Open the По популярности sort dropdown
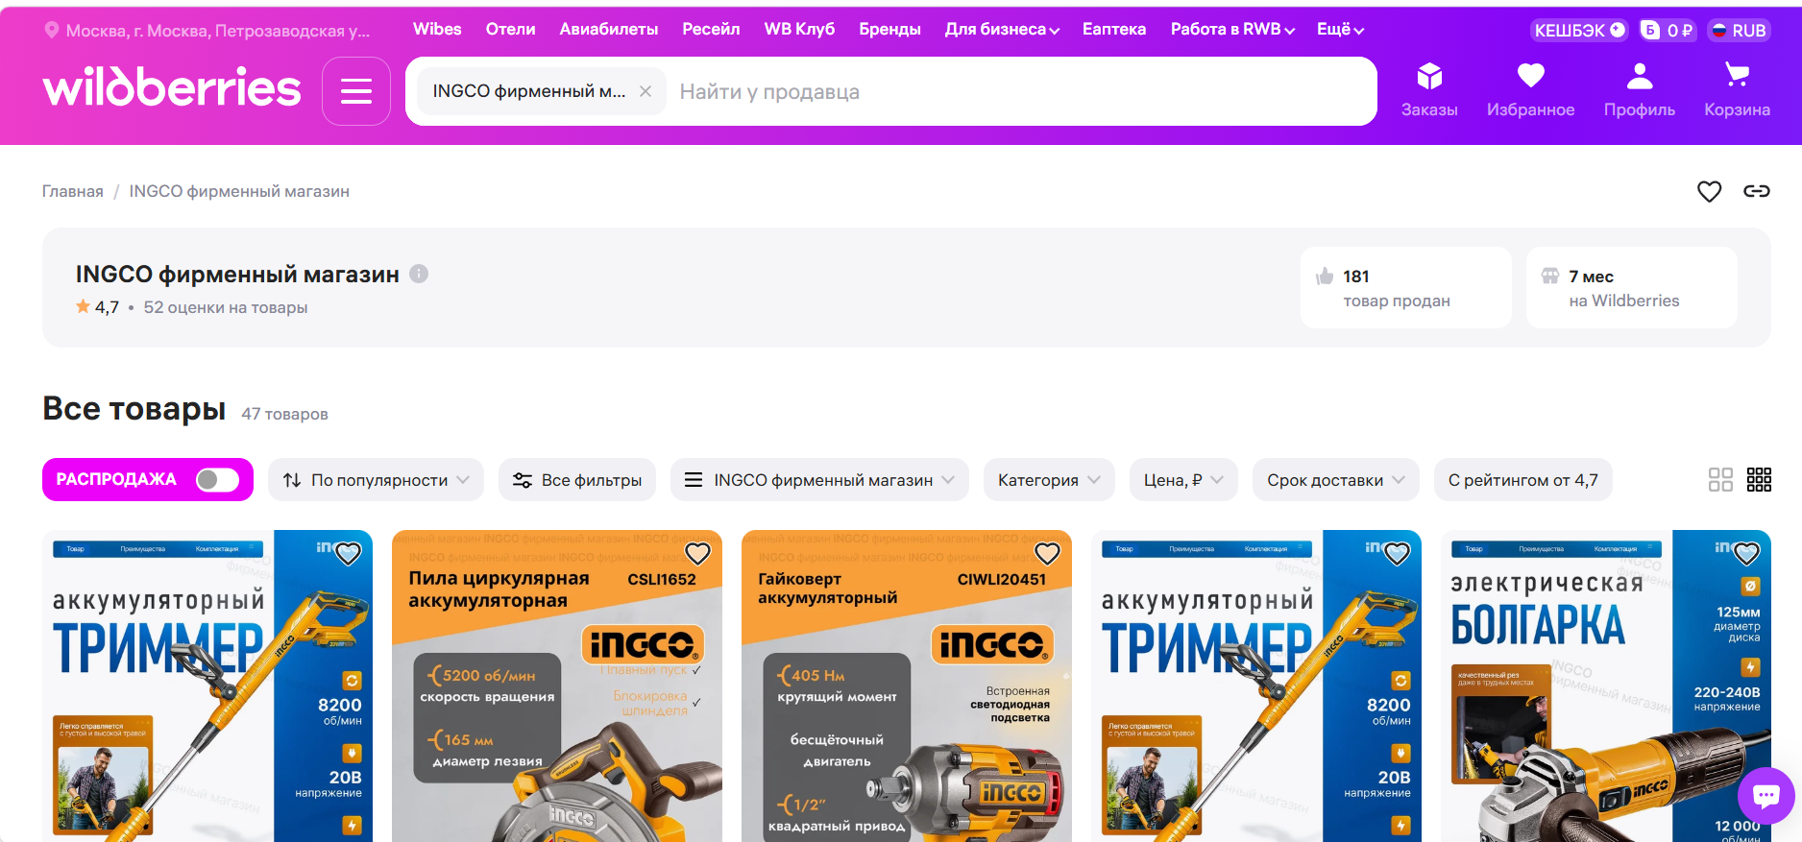The width and height of the screenshot is (1802, 842). pyautogui.click(x=376, y=479)
